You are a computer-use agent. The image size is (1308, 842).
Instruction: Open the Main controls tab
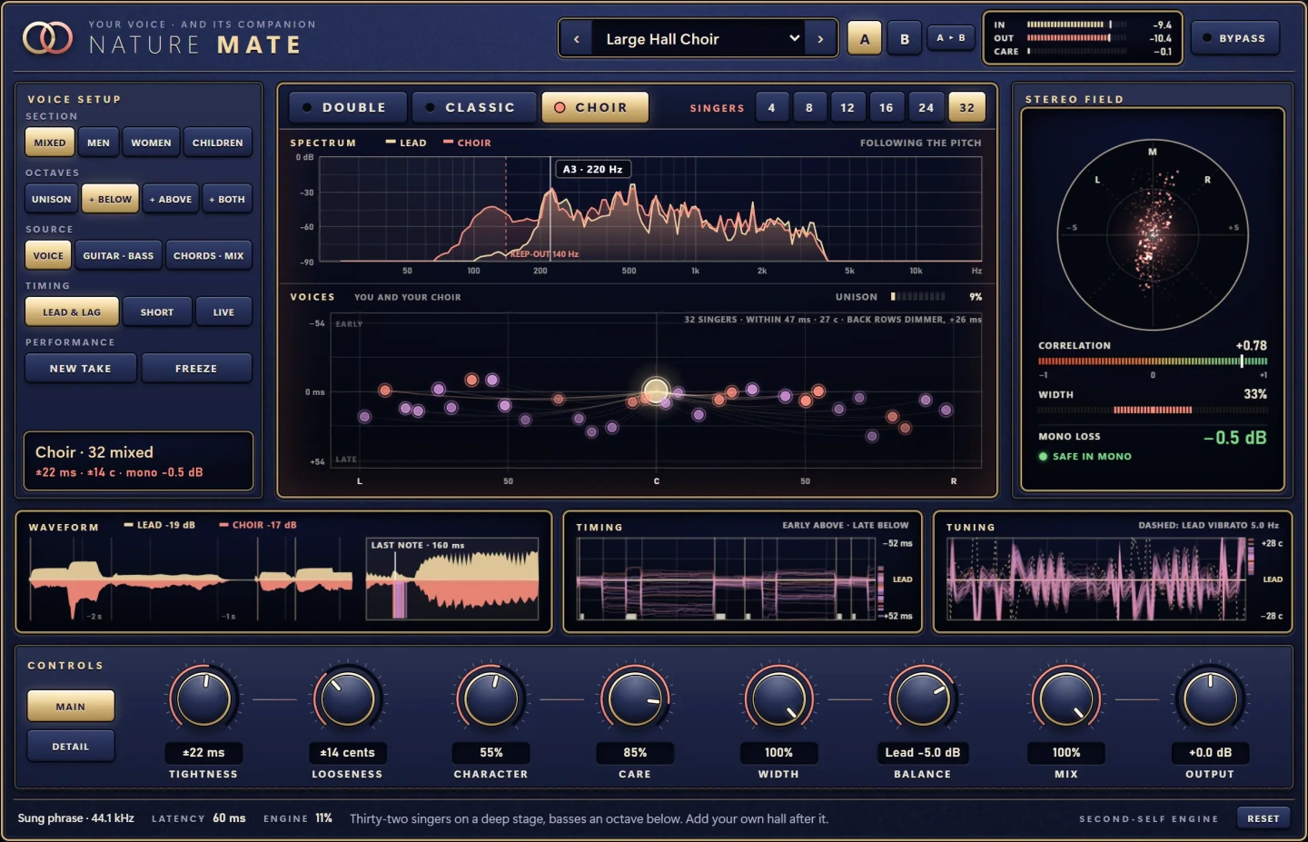[x=71, y=706]
